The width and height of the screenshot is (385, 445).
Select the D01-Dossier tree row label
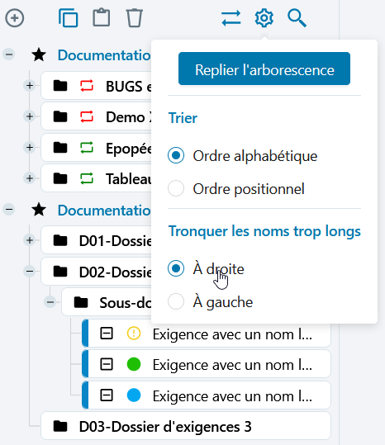click(115, 241)
